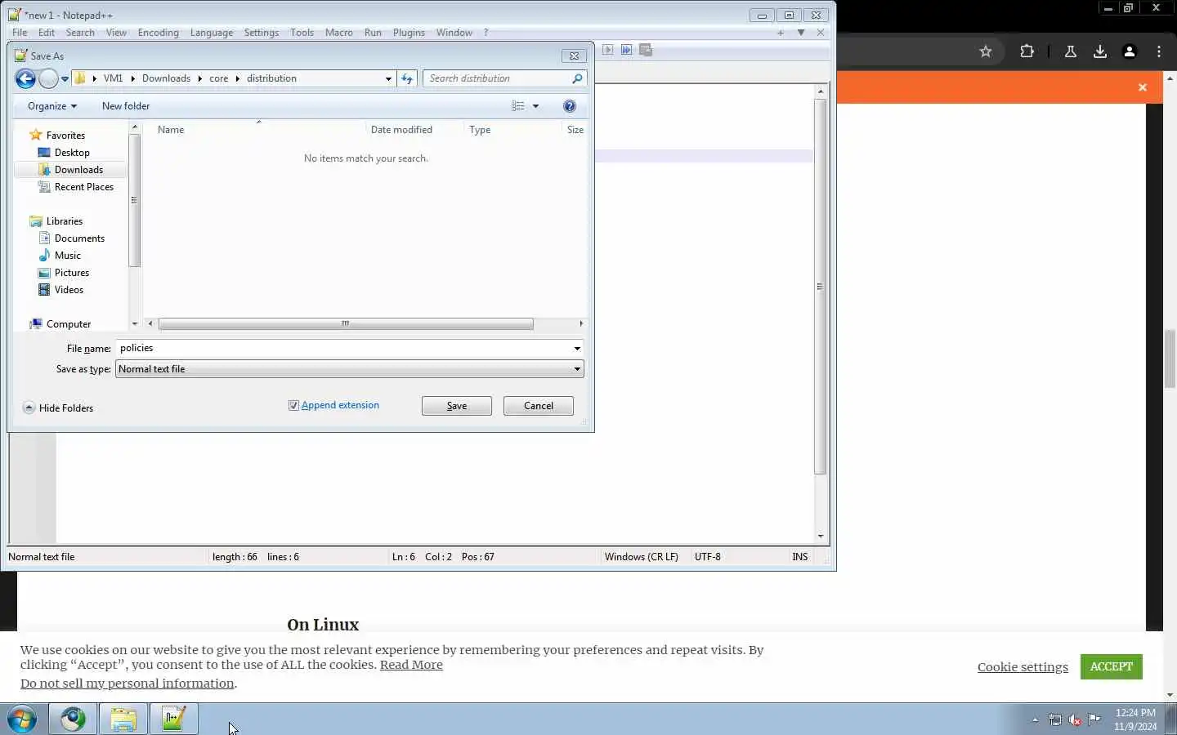Open Music library in navigation pane
This screenshot has width=1177, height=735.
67,256
